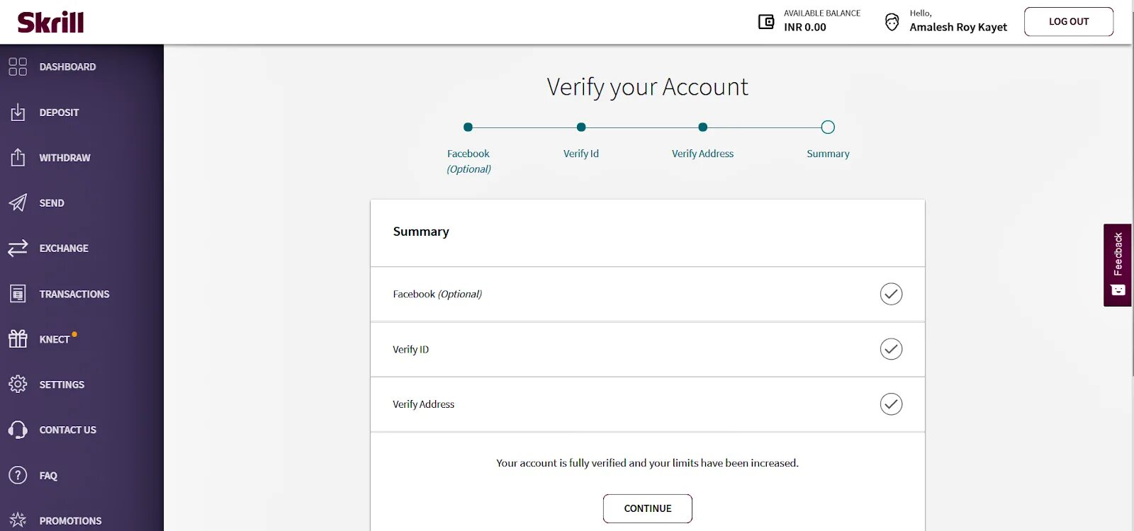Click the Settings gear icon
The height and width of the screenshot is (531, 1134).
pyautogui.click(x=18, y=384)
